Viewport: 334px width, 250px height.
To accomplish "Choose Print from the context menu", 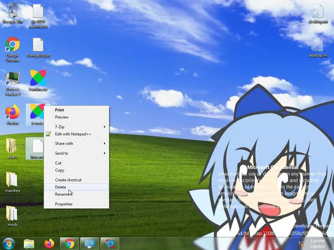I will [x=76, y=110].
